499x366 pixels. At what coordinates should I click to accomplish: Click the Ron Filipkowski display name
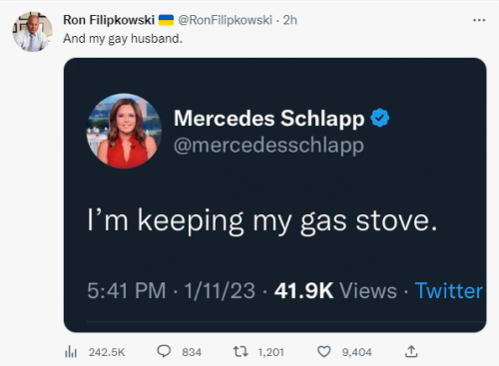(x=109, y=20)
